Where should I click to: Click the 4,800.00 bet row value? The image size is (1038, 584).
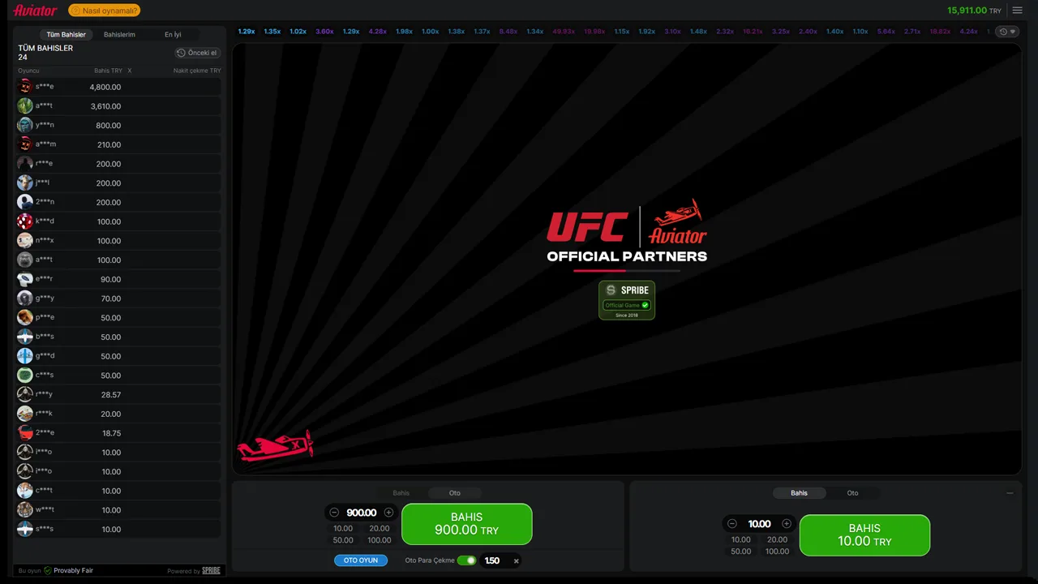[105, 87]
